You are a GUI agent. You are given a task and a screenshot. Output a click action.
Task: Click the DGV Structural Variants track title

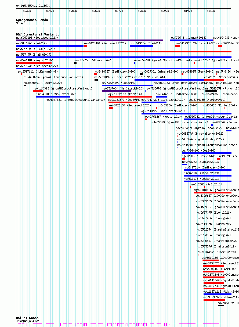pyautogui.click(x=37, y=34)
